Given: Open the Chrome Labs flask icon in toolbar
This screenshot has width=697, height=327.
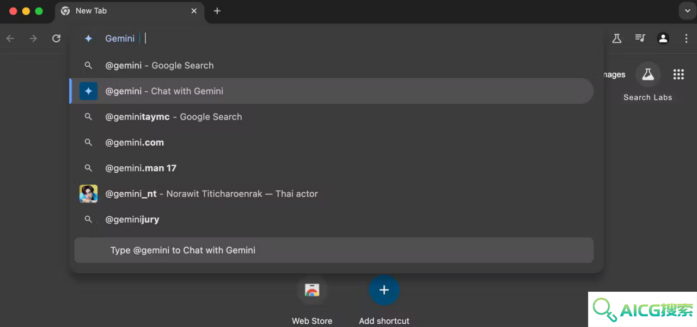Looking at the screenshot, I should click(616, 38).
